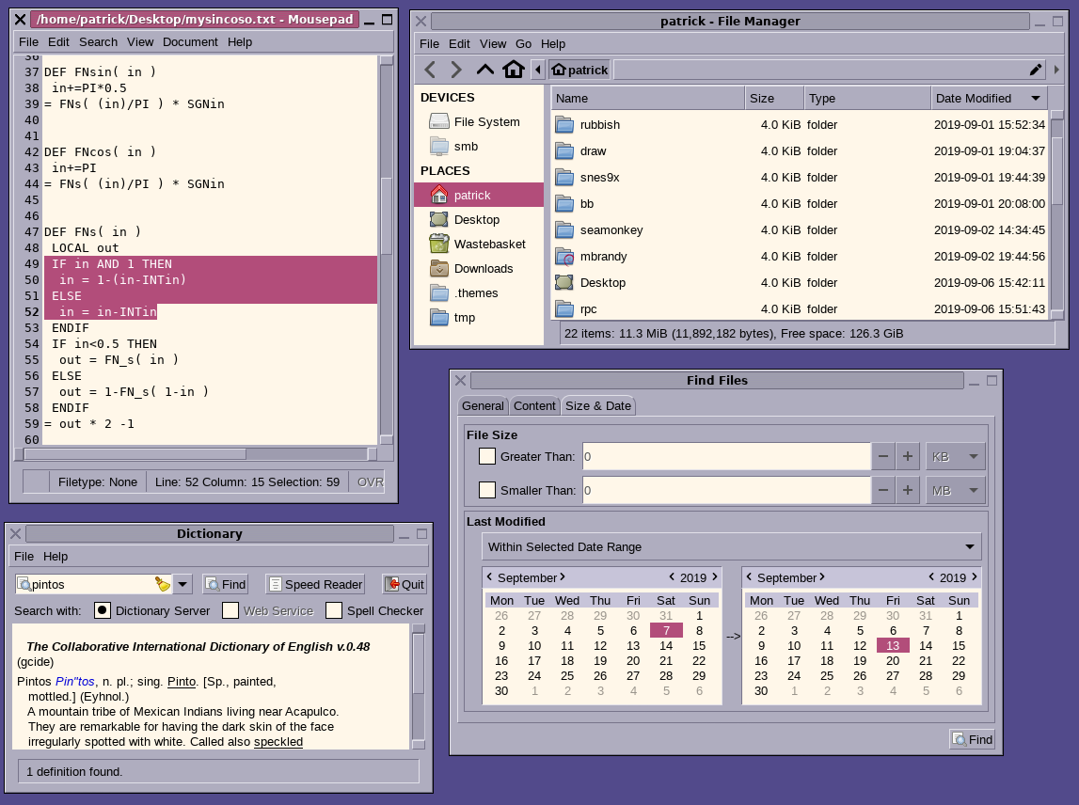Go back with left arrow in File Manager

pos(430,70)
